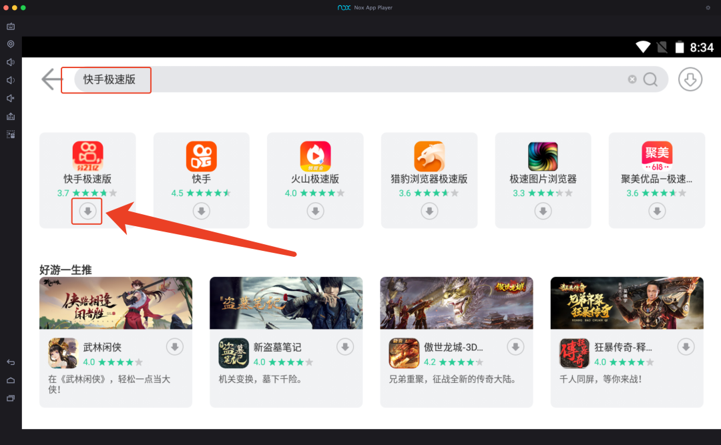The width and height of the screenshot is (721, 445).
Task: Click the 快手极速版 app name text
Action: (x=87, y=179)
